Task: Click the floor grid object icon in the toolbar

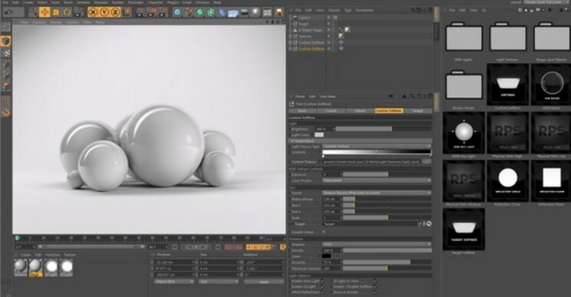Action: [x=233, y=13]
